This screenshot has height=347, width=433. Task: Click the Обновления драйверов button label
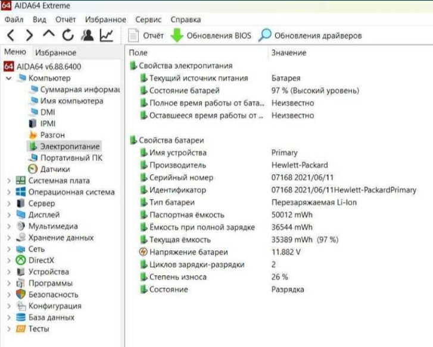(x=318, y=36)
